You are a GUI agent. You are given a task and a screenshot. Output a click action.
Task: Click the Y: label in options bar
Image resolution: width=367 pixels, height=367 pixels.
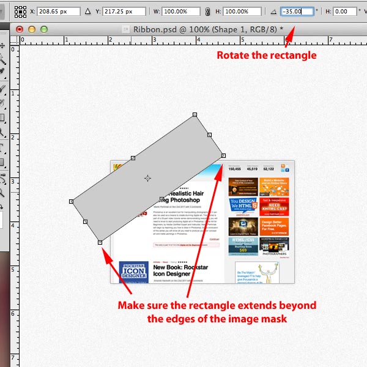click(x=98, y=12)
